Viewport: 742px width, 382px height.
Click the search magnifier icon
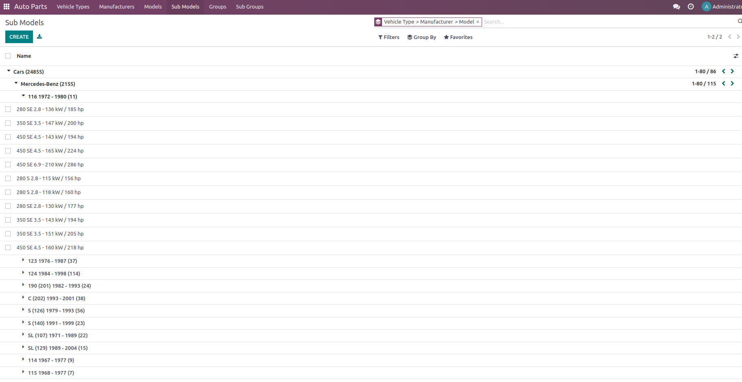tap(739, 22)
